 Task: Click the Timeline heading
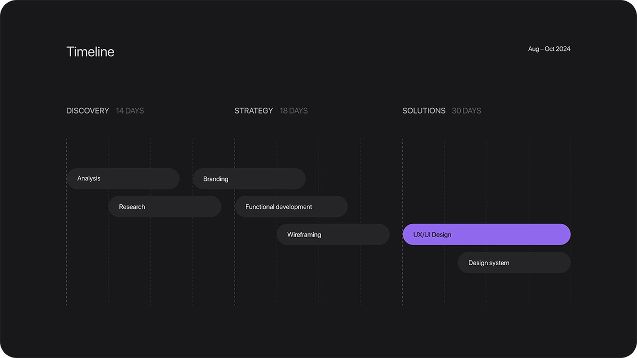pyautogui.click(x=90, y=51)
